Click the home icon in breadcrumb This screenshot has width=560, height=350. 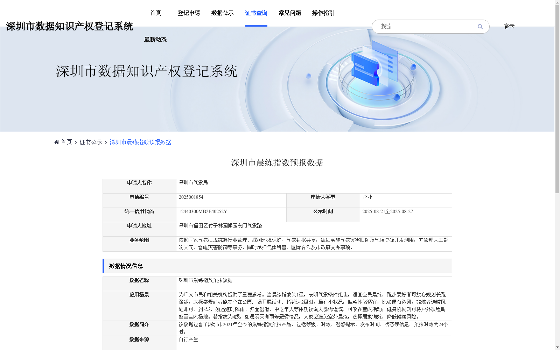pos(57,142)
